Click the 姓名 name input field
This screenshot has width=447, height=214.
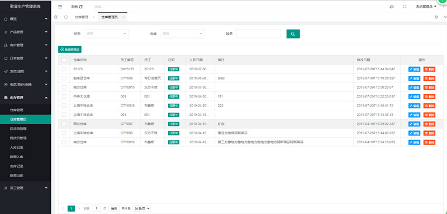[259, 33]
